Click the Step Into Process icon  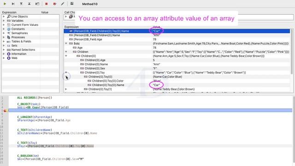[x=37, y=4]
